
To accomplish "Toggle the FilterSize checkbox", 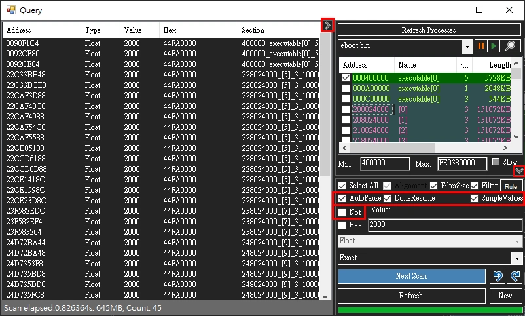I will coord(433,186).
